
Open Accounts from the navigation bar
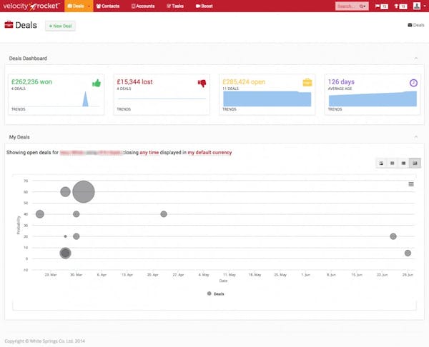(x=143, y=6)
